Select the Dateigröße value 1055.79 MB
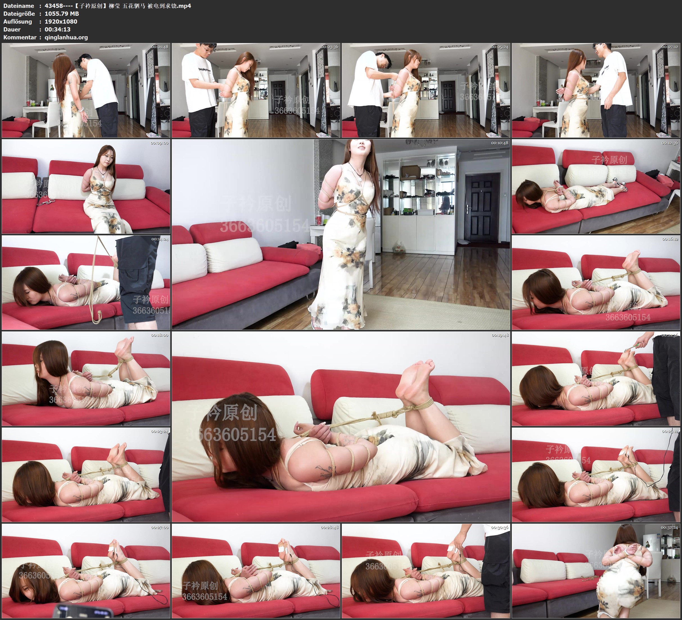The width and height of the screenshot is (682, 620). coord(62,13)
